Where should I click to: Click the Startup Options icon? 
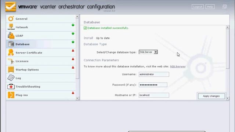tap(11, 69)
